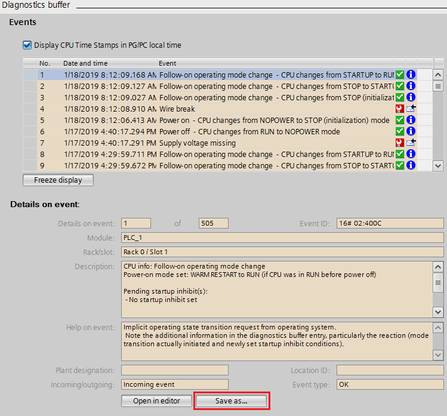Click events list scroll up arrow
Viewport: 447px width, 416px height.
point(438,75)
